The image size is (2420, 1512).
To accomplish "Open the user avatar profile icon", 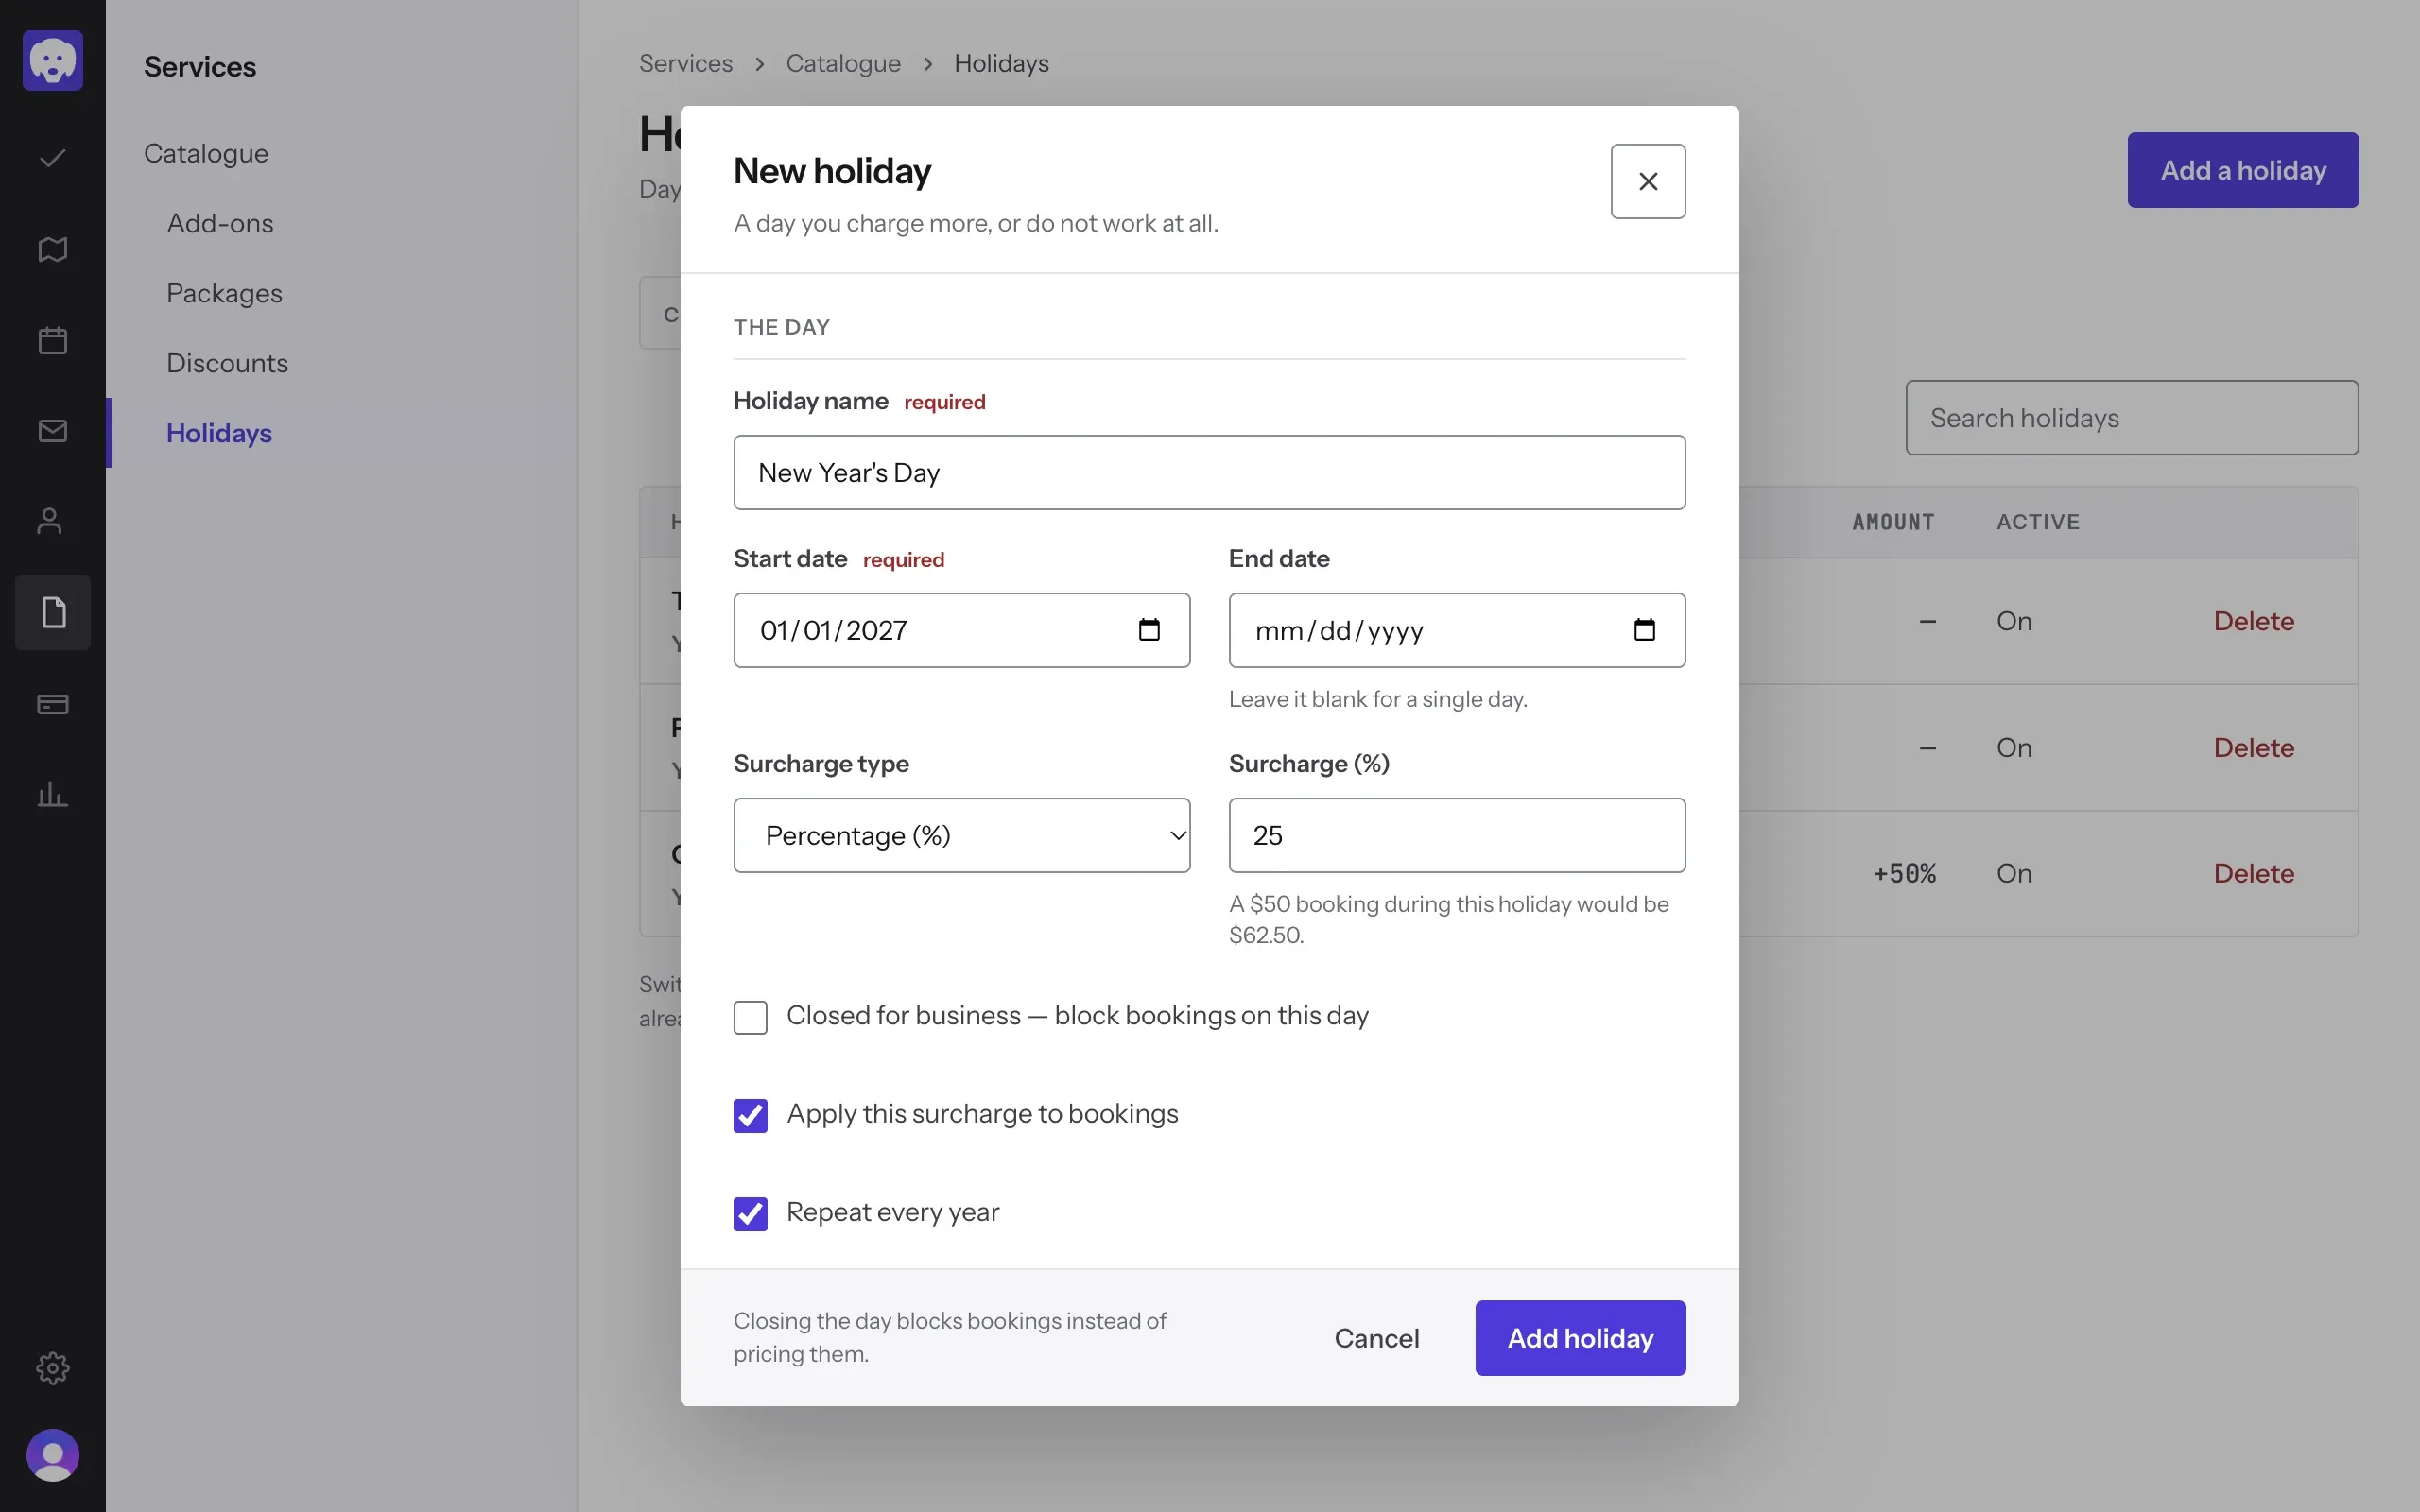I will 53,1455.
